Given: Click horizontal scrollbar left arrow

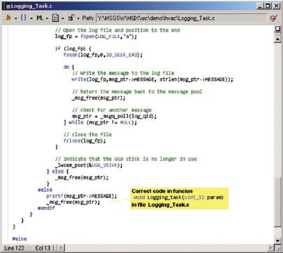Looking at the screenshot, I should coord(60,247).
